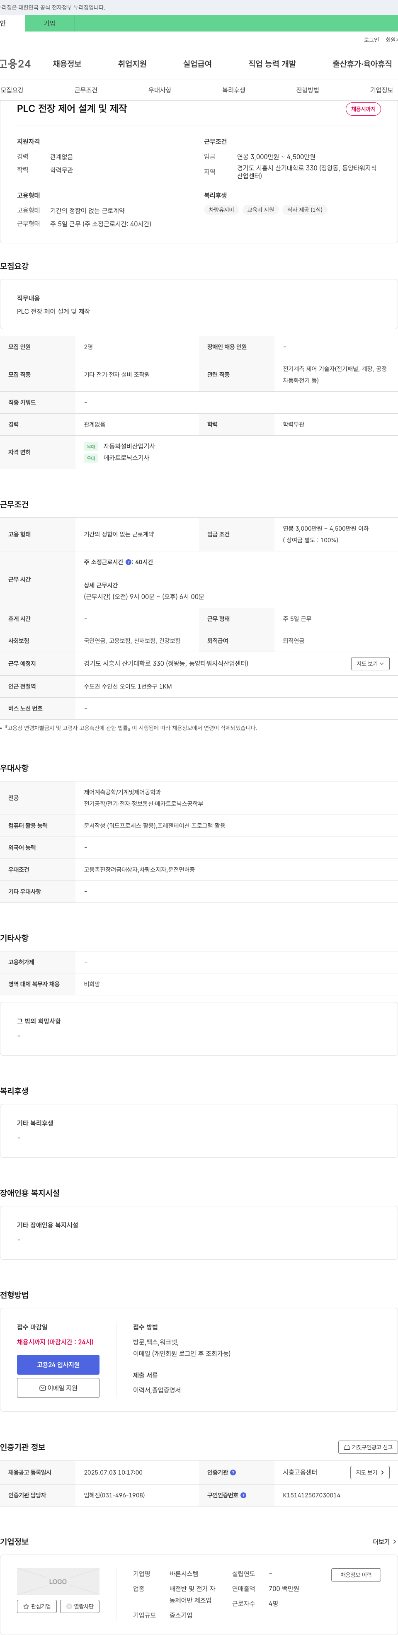Click the 채용시까지 (마감시간 : 24시) deadline text
This screenshot has height=1635, width=398.
[x=55, y=1341]
